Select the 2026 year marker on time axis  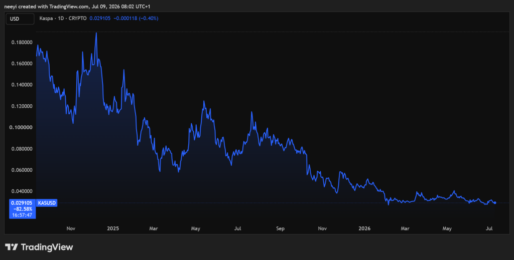[x=364, y=228]
